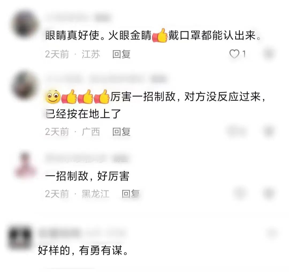The height and width of the screenshot is (272, 289).
Task: Select the comment text 好样的，有勇有谋
Action: 83,251
